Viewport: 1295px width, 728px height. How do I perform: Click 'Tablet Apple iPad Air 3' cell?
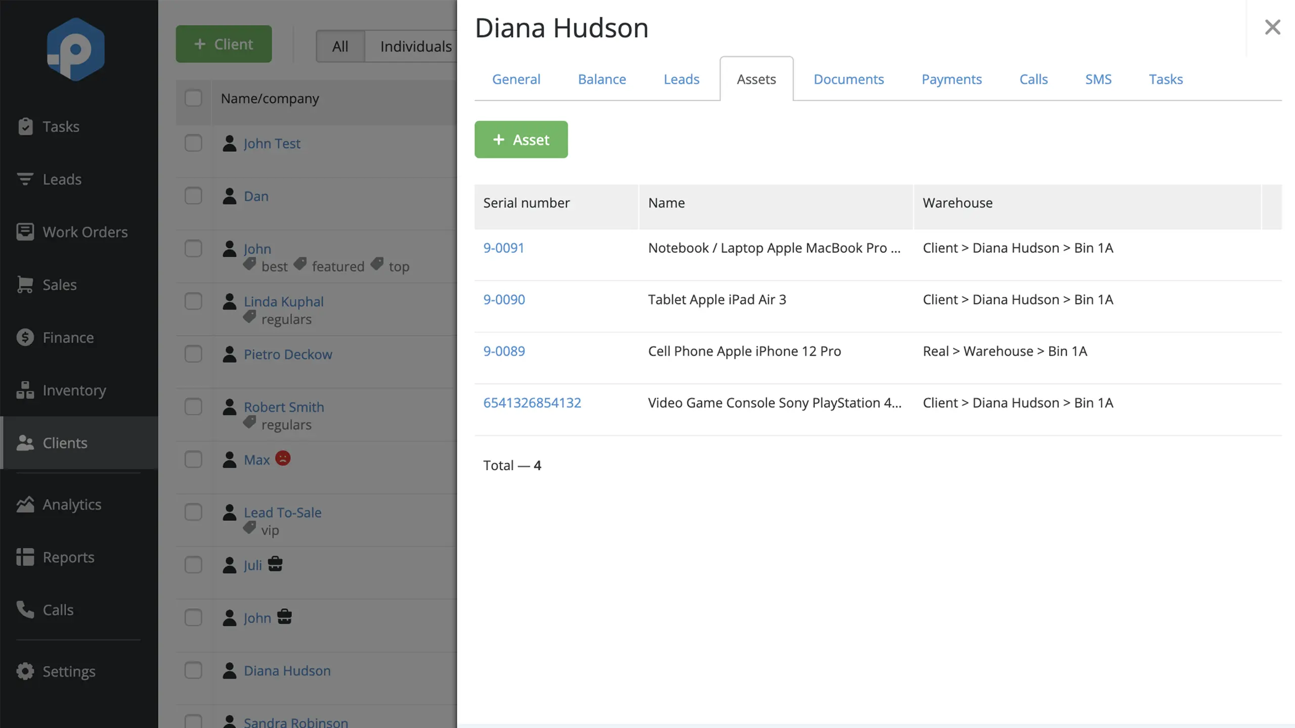[717, 299]
